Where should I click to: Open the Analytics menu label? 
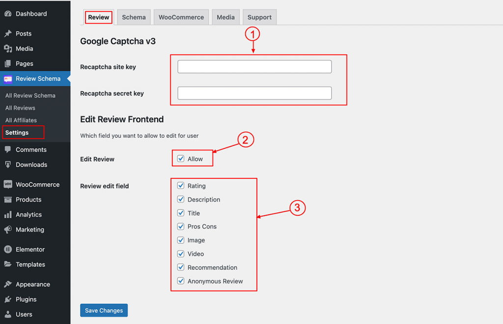[28, 214]
